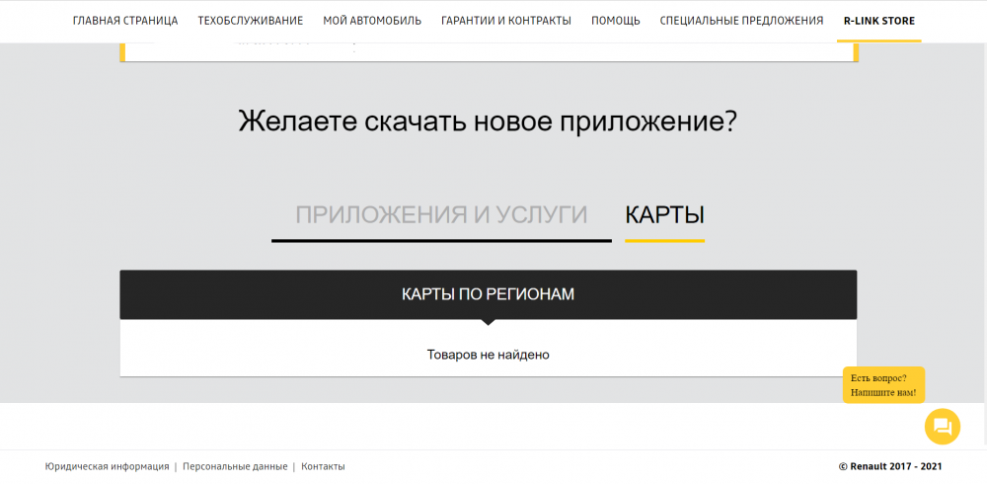The height and width of the screenshot is (484, 987).
Task: Go to Главная страница menu item
Action: pos(125,21)
